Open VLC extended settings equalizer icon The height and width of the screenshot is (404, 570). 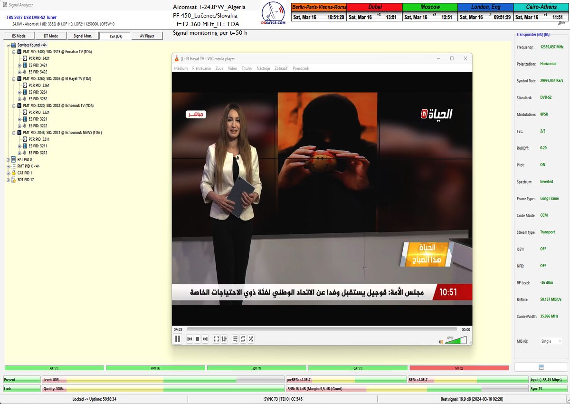coord(224,339)
